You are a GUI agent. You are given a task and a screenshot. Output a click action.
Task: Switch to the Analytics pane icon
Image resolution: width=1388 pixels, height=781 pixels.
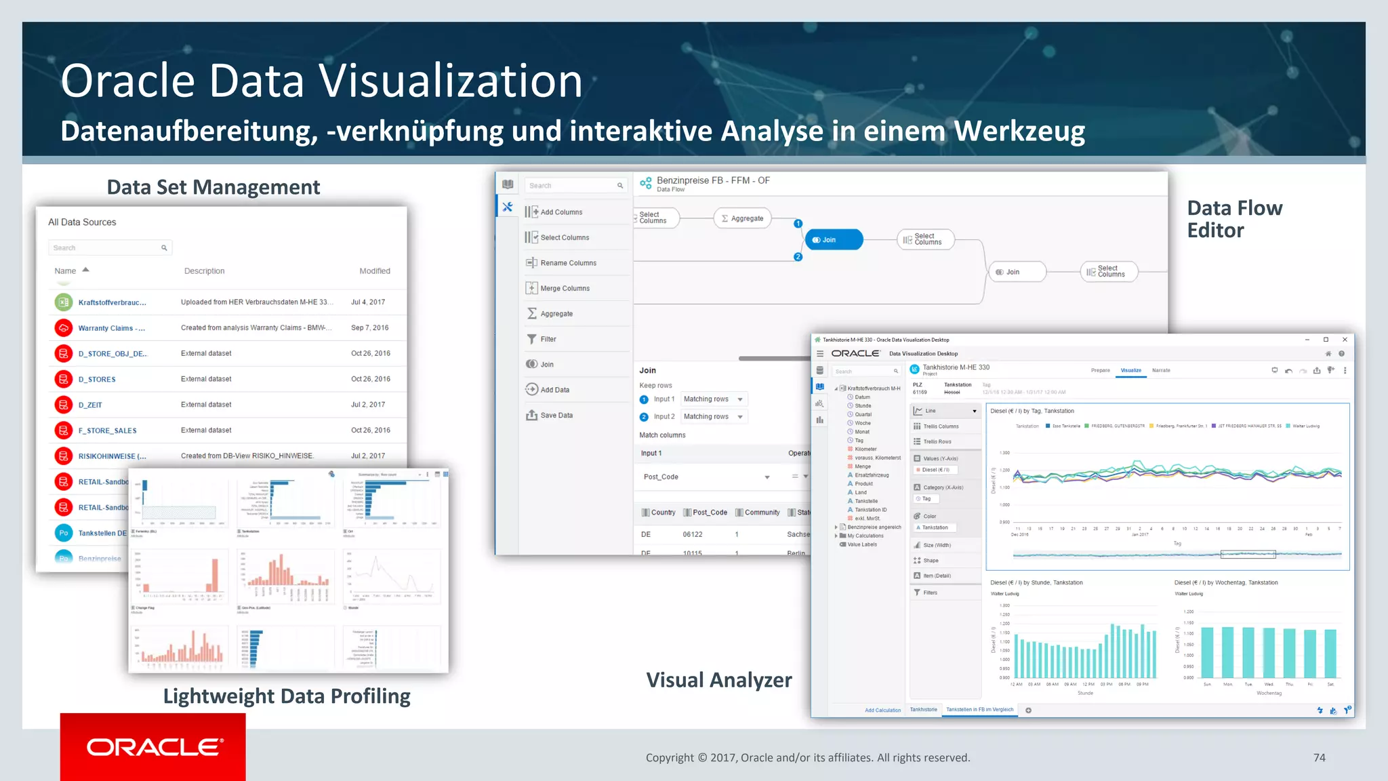point(820,403)
